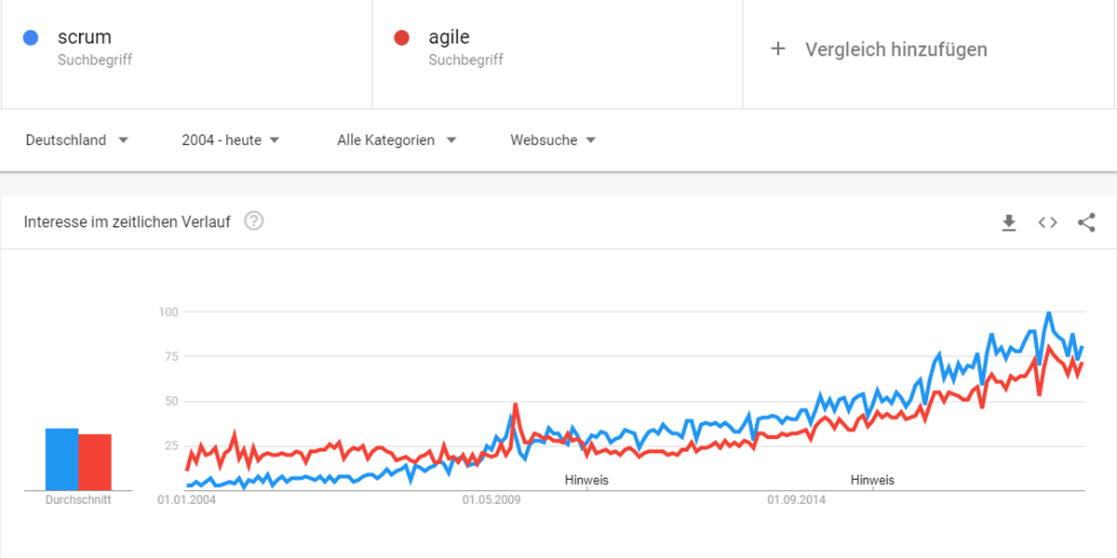Click the plus icon to add comparison
Image resolution: width=1117 pixels, height=558 pixels.
[779, 49]
